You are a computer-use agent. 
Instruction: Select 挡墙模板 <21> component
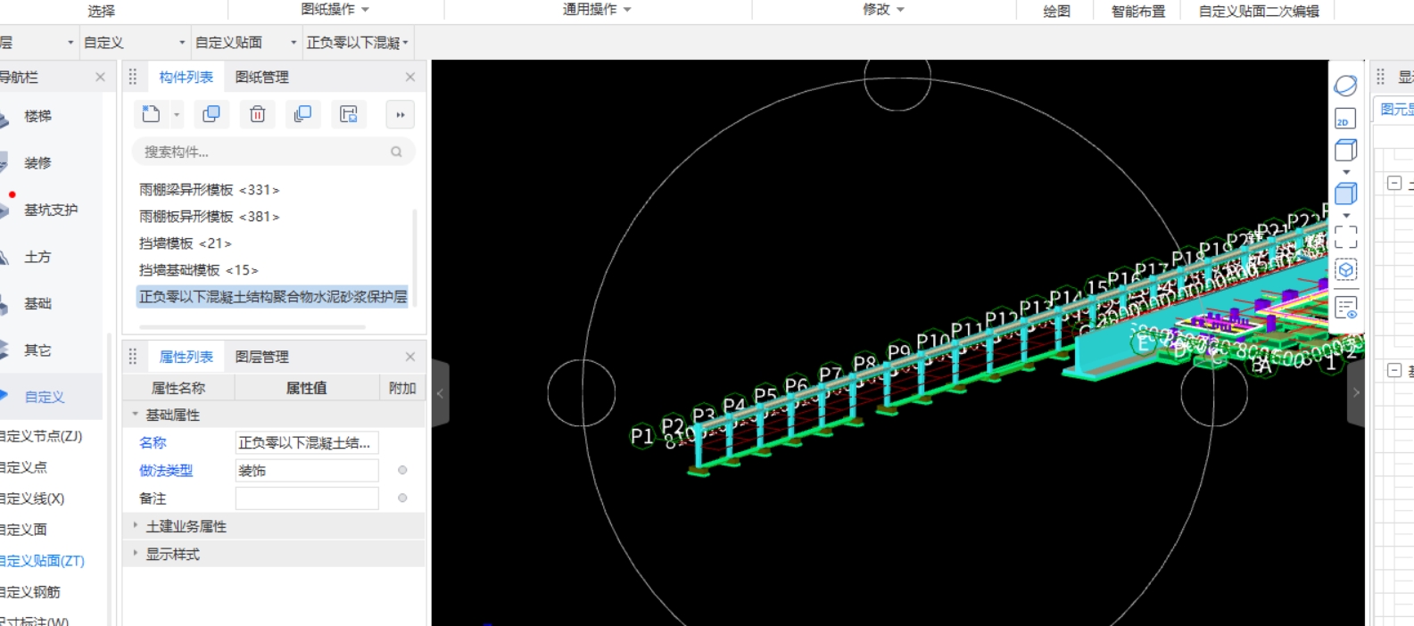click(186, 243)
